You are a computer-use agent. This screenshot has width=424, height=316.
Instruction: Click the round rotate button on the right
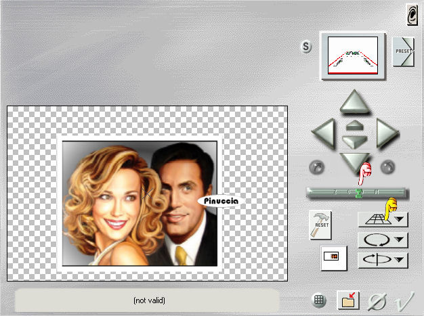coord(388,167)
